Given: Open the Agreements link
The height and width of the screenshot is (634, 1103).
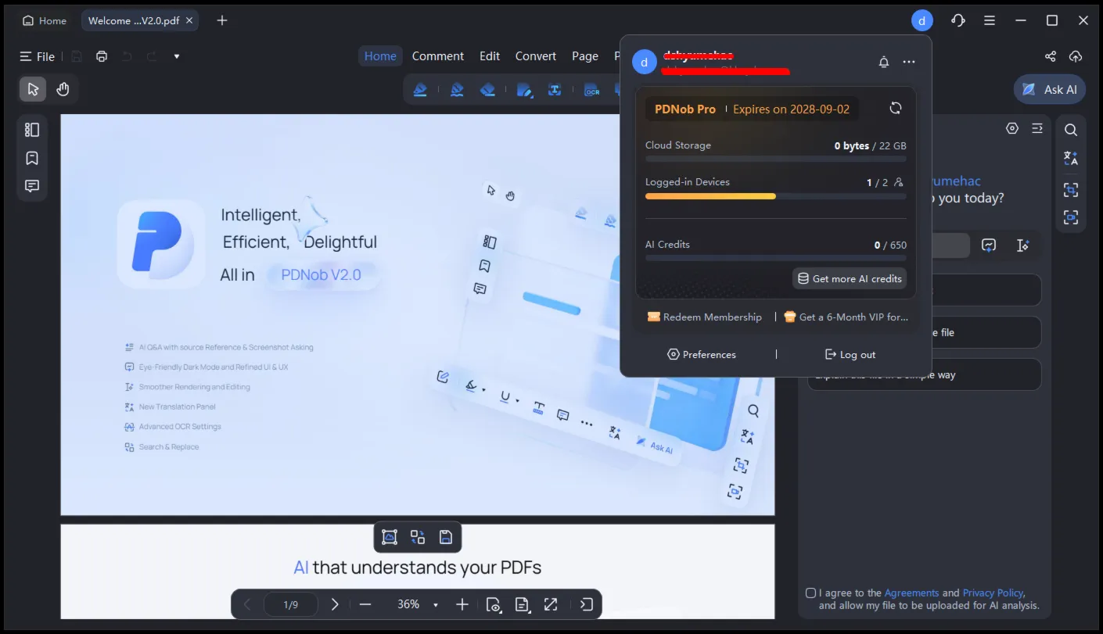Looking at the screenshot, I should pos(911,593).
